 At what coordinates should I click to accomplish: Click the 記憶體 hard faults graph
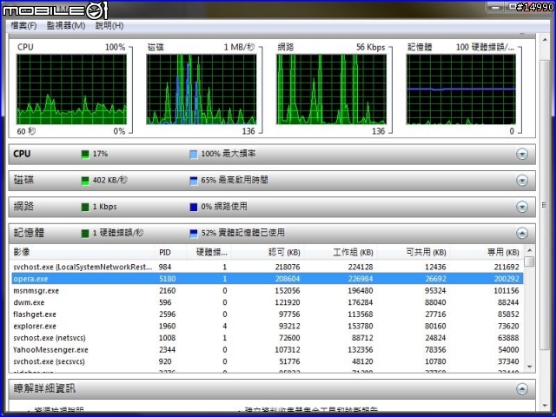[x=461, y=89]
